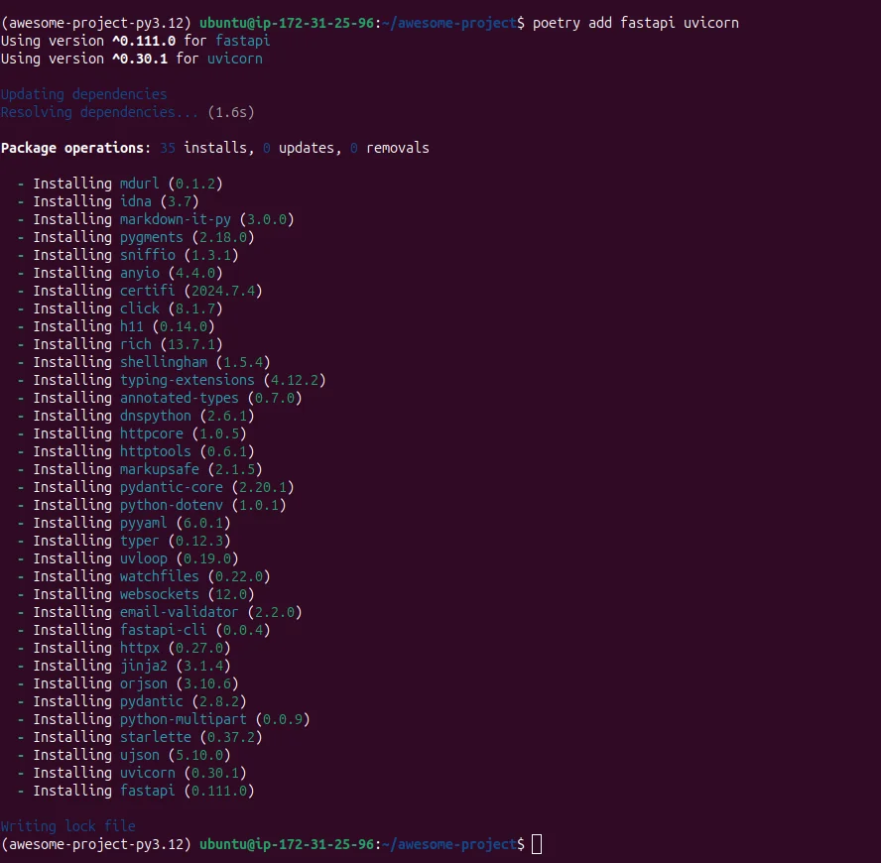This screenshot has width=881, height=863.
Task: Click the email-validator package name
Action: pyautogui.click(x=180, y=612)
